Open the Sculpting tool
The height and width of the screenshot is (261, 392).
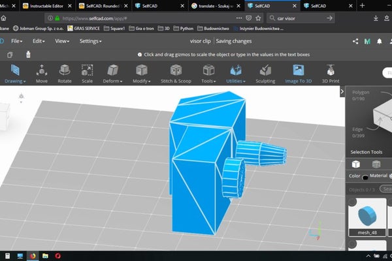click(x=265, y=74)
